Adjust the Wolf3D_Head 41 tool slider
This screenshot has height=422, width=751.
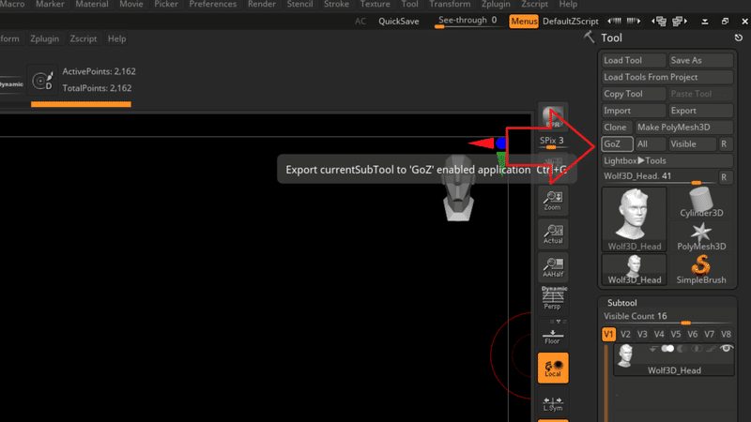659,177
